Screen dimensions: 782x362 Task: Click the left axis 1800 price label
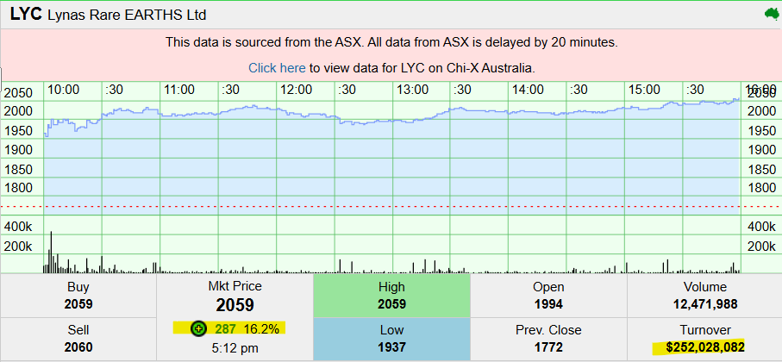[x=18, y=188]
